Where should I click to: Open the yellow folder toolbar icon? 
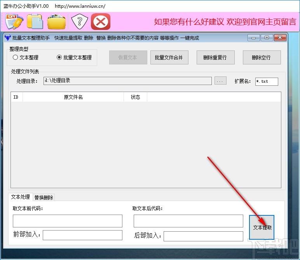56,21
